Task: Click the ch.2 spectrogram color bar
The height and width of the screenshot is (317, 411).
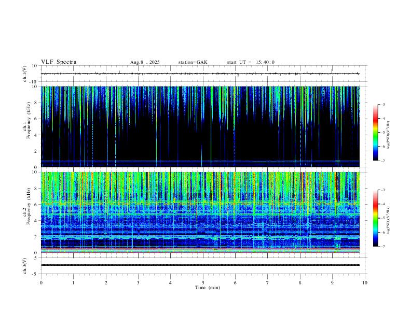Action: [x=375, y=218]
